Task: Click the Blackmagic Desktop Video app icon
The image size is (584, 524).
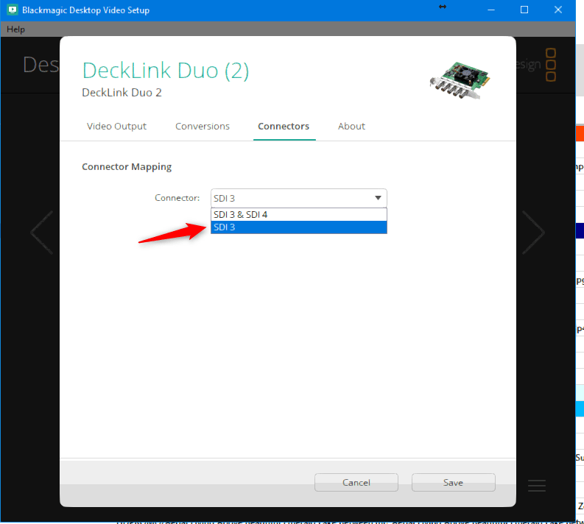Action: point(12,10)
